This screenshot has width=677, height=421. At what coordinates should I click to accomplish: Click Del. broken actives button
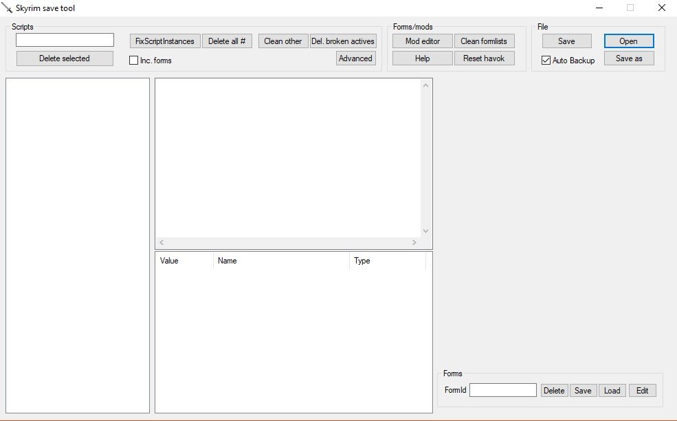pos(343,41)
